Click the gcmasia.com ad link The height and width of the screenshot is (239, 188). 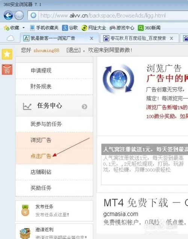pos(121,214)
